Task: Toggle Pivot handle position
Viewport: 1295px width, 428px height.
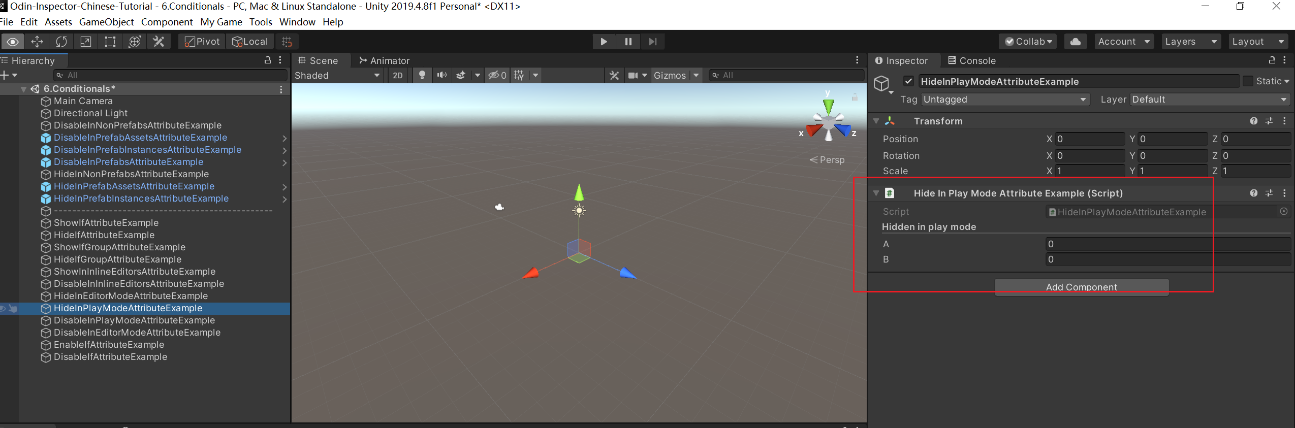Action: [202, 42]
